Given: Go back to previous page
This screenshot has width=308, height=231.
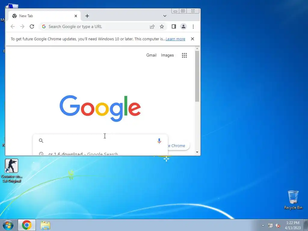Looking at the screenshot, I should (x=13, y=26).
